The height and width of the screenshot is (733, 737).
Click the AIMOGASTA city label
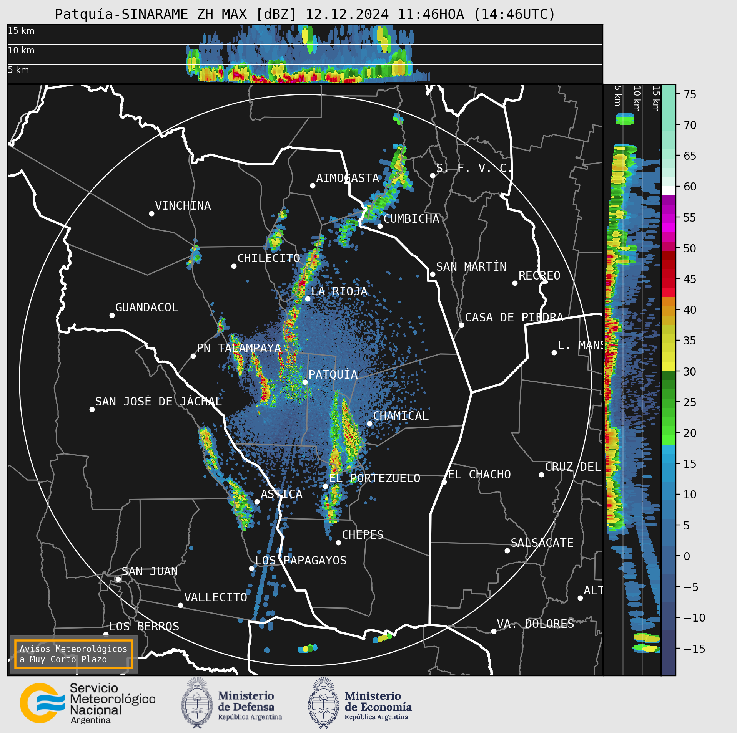[x=348, y=178]
